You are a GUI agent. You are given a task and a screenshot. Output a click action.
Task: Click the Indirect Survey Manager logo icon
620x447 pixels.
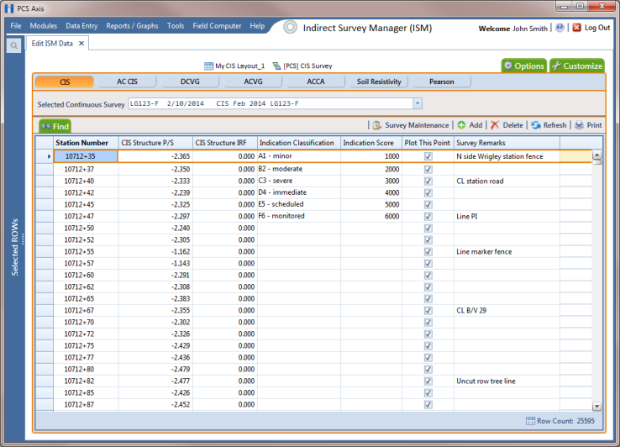click(x=290, y=27)
